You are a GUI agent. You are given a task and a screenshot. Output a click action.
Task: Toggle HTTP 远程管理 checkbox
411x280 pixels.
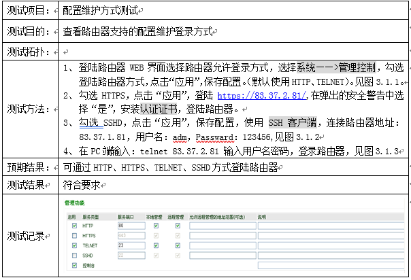coord(178,225)
